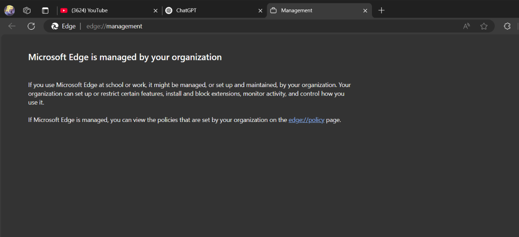
Task: Go back using the back arrow
Action: coord(12,26)
